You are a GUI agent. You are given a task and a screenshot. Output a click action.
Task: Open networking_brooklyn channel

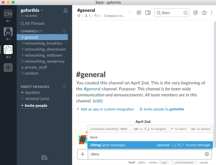pyautogui.click(x=42, y=43)
